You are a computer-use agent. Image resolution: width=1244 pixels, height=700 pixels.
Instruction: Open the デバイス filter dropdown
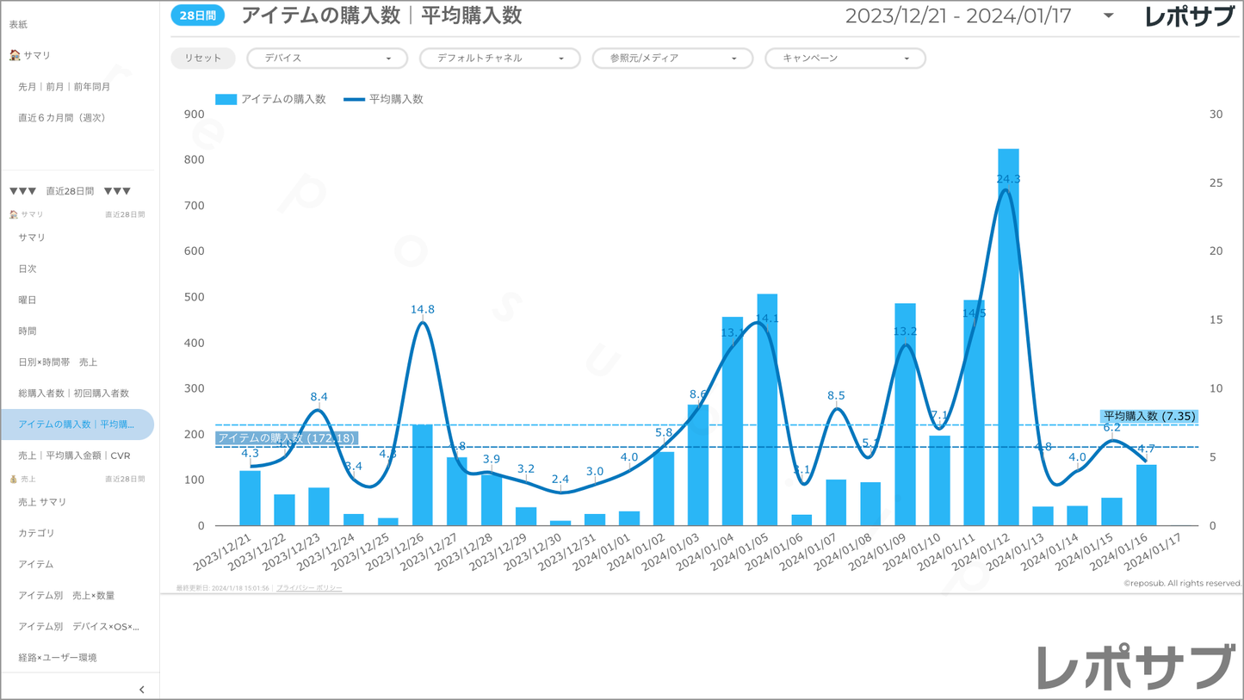(x=327, y=59)
